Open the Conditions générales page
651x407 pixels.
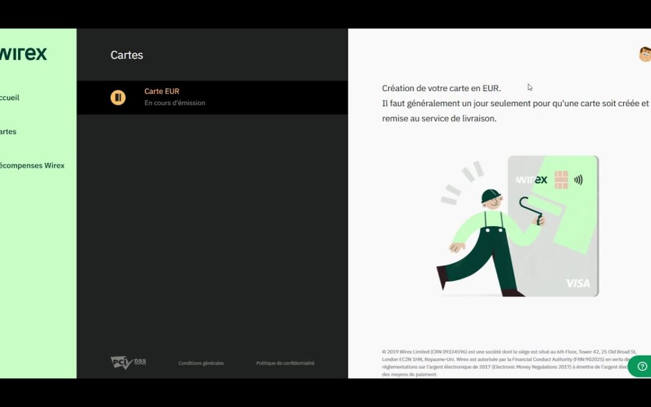(x=201, y=363)
